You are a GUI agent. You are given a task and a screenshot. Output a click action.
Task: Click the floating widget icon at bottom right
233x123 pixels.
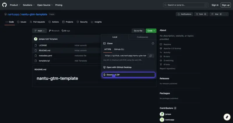pos(227,117)
